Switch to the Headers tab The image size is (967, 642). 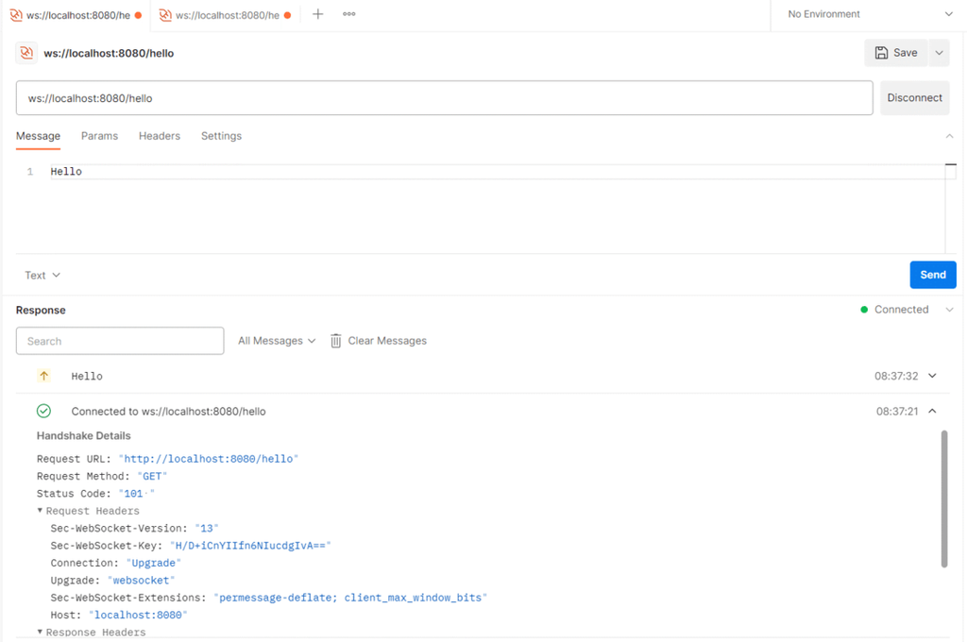point(159,136)
